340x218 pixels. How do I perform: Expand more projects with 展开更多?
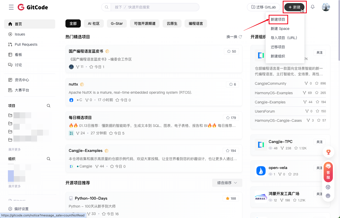click(15, 150)
